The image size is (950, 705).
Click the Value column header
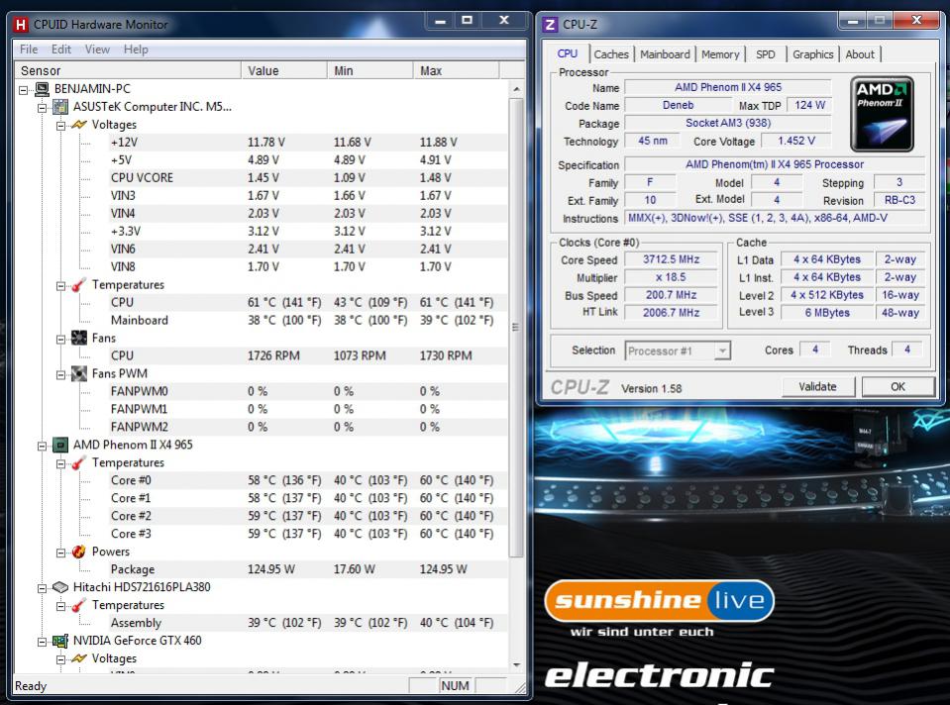click(284, 71)
